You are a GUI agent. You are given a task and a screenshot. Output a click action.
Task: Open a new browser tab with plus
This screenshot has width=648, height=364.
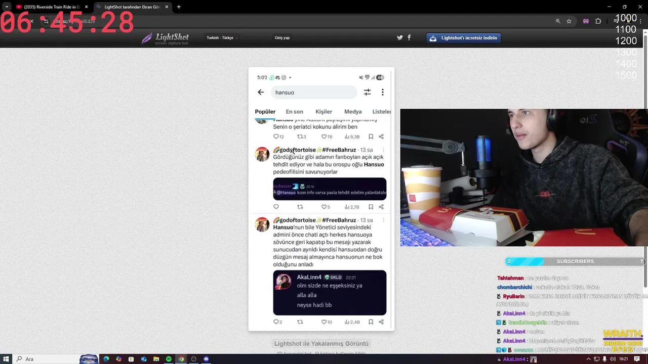179,7
